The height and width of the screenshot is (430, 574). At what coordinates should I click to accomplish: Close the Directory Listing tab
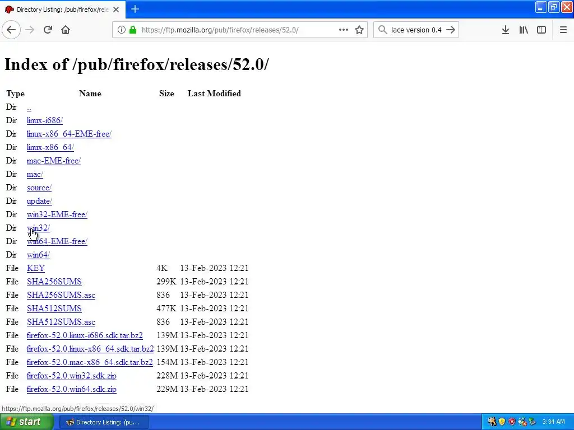click(116, 10)
